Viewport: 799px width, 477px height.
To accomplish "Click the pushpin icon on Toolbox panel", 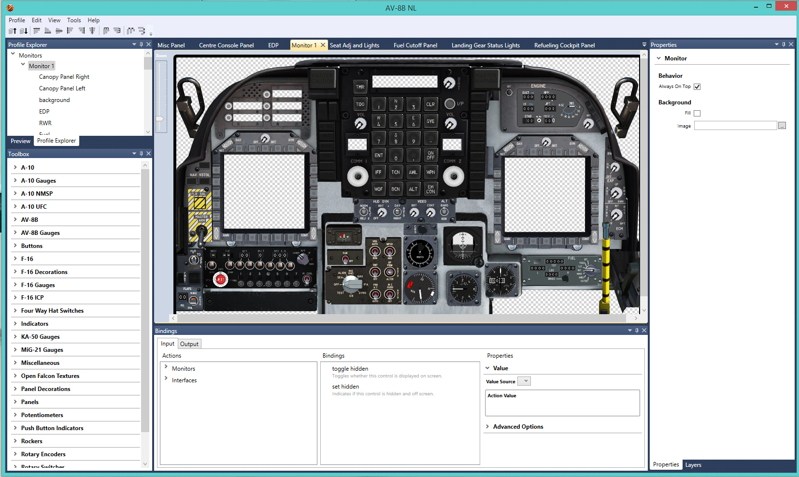I will [141, 154].
